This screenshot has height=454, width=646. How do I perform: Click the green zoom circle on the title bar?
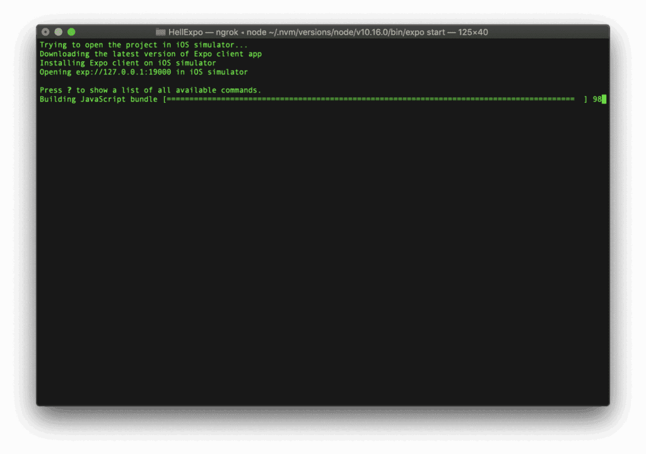[x=71, y=31]
